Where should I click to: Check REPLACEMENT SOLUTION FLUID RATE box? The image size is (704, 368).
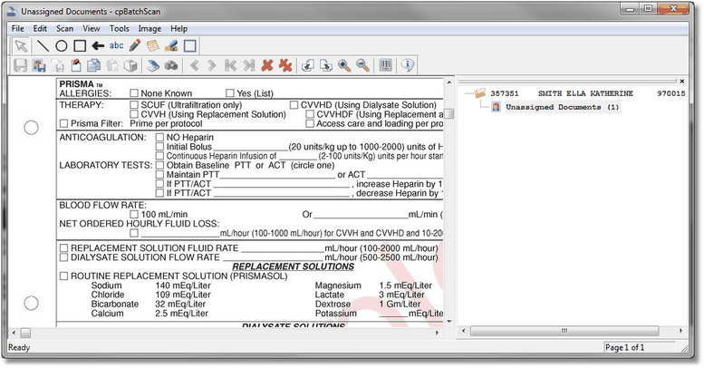click(63, 248)
